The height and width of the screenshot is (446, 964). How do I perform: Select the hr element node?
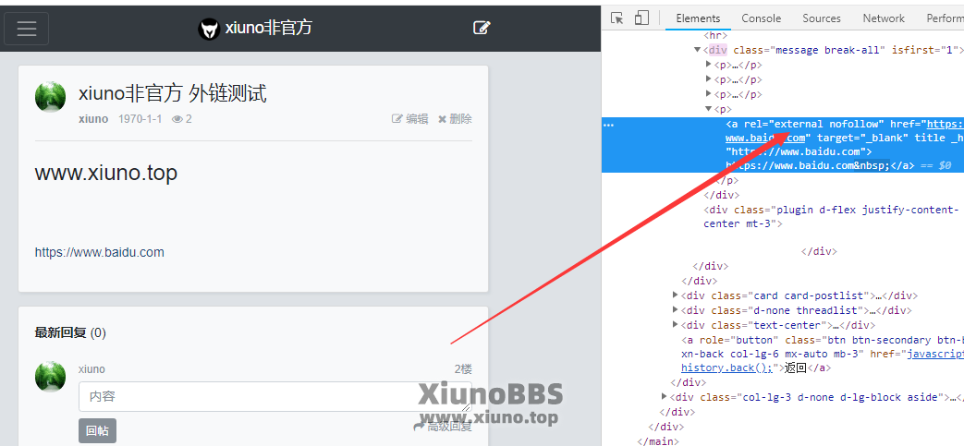pyautogui.click(x=715, y=36)
